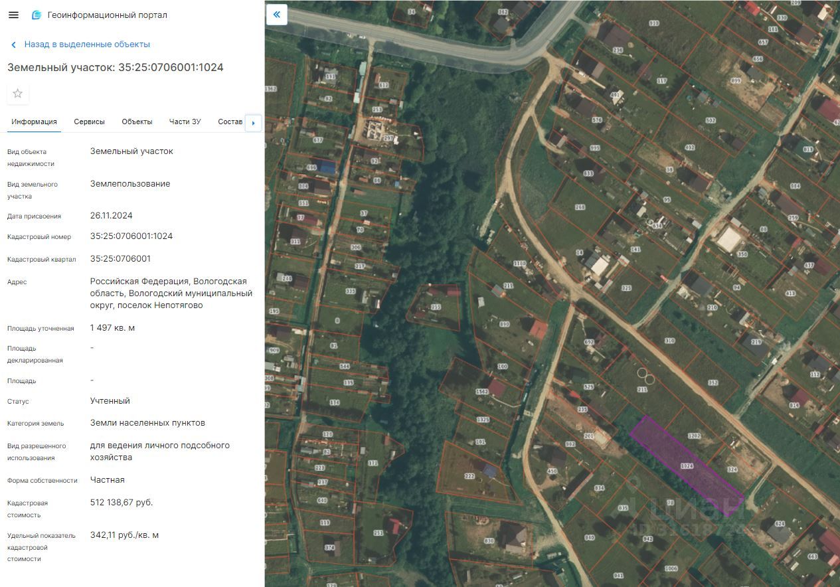This screenshot has width=840, height=587.
Task: Click the 'Дата присвоения' field label
Action: click(x=34, y=216)
